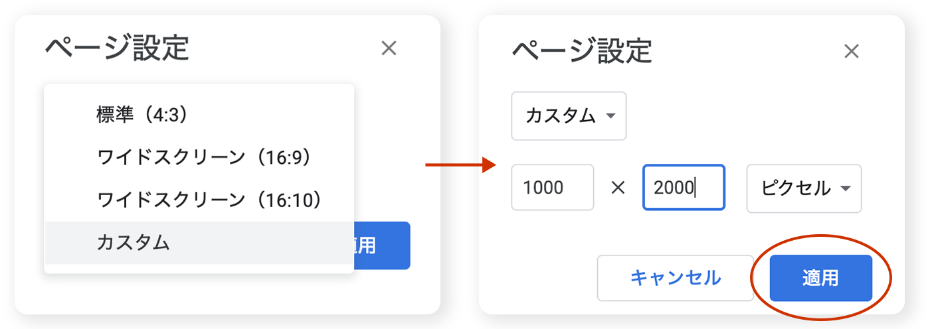The image size is (930, 329).
Task: Focus the height field showing 2000
Action: [x=683, y=188]
